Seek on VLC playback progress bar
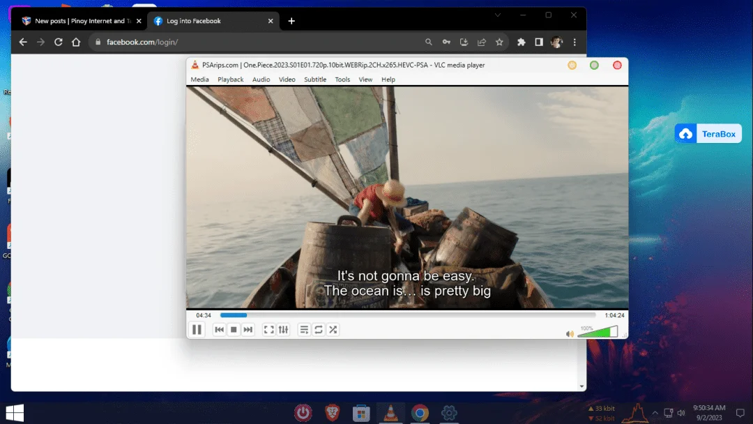753x424 pixels. (408, 315)
